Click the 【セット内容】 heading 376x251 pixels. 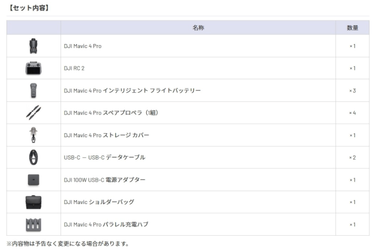28,8
